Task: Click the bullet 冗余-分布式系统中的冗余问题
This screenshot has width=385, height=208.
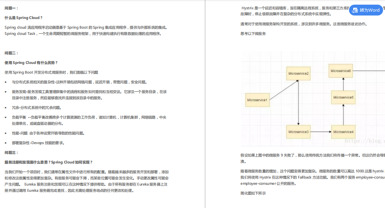Action: pos(36,108)
